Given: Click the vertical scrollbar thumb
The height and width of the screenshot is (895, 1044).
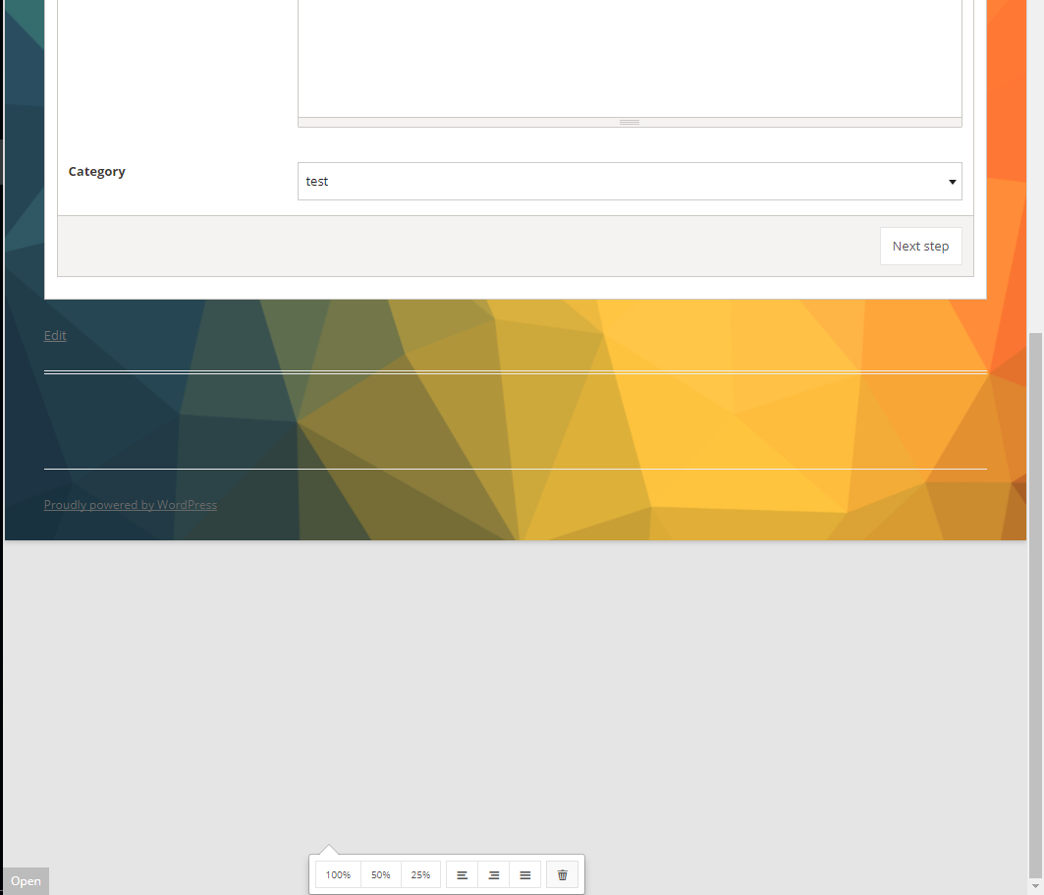Looking at the screenshot, I should click(x=1035, y=604).
